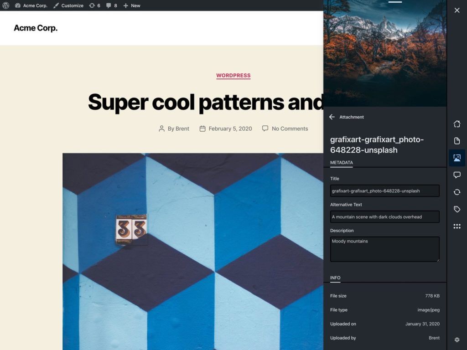This screenshot has height=350, width=467.
Task: Click the Title input field
Action: click(x=384, y=191)
